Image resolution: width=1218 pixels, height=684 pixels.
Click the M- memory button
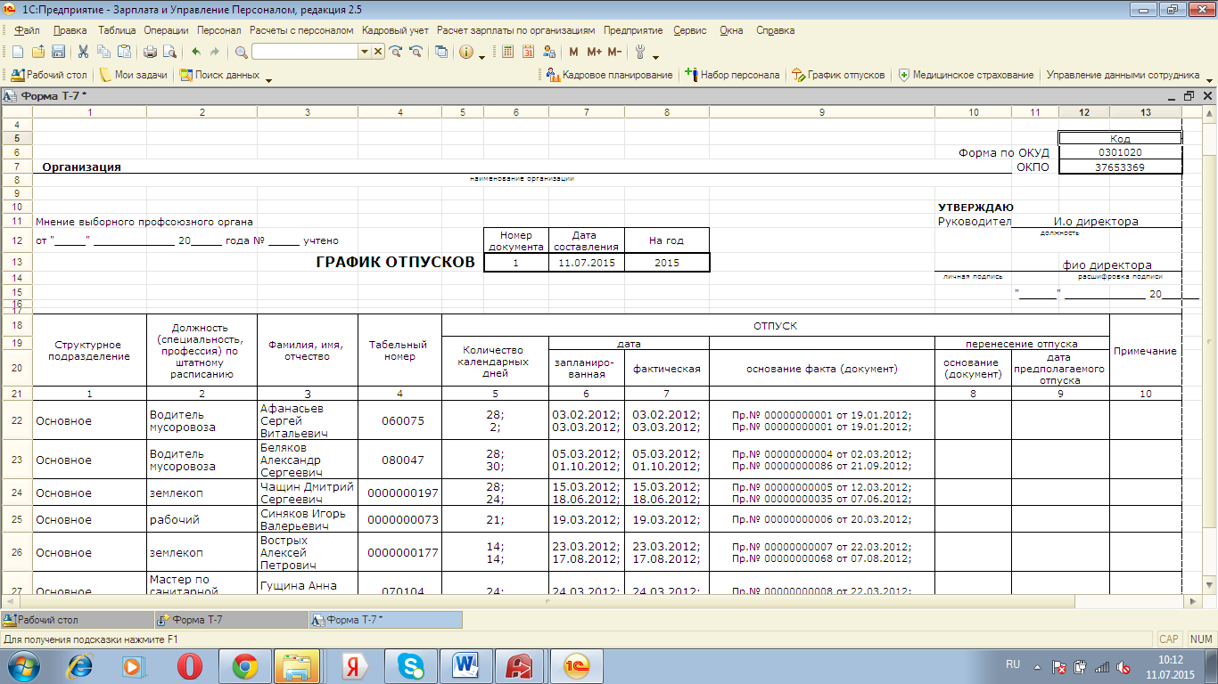click(614, 52)
